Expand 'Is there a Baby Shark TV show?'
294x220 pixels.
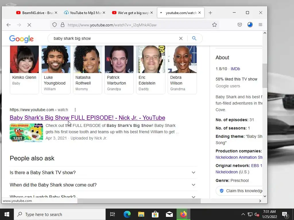(x=103, y=172)
